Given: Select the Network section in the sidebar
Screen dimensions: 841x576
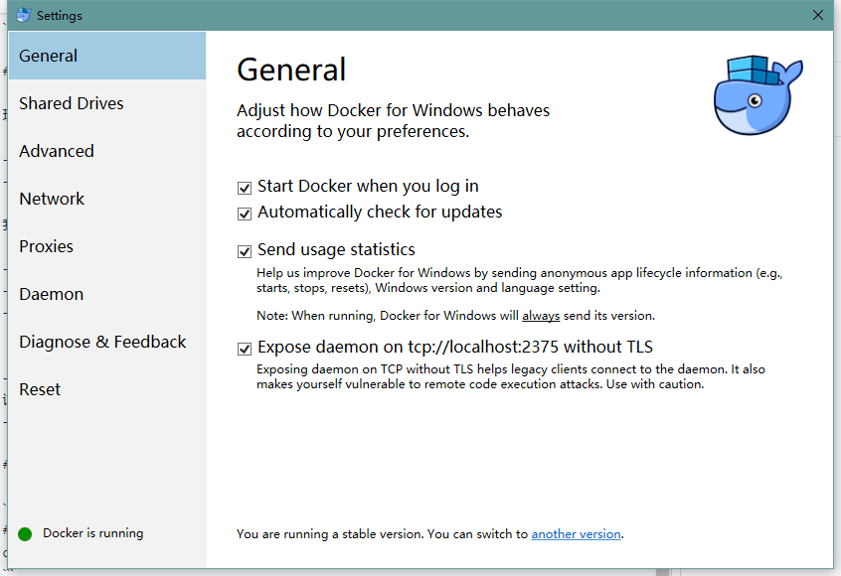Looking at the screenshot, I should 51,199.
